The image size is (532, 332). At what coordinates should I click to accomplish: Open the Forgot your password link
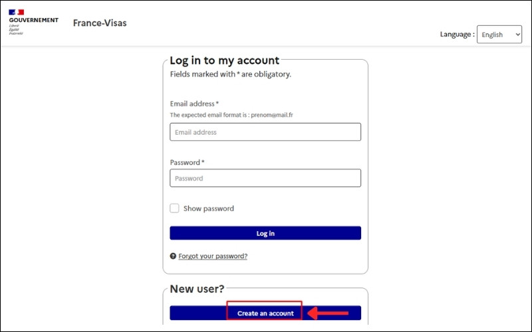click(213, 256)
